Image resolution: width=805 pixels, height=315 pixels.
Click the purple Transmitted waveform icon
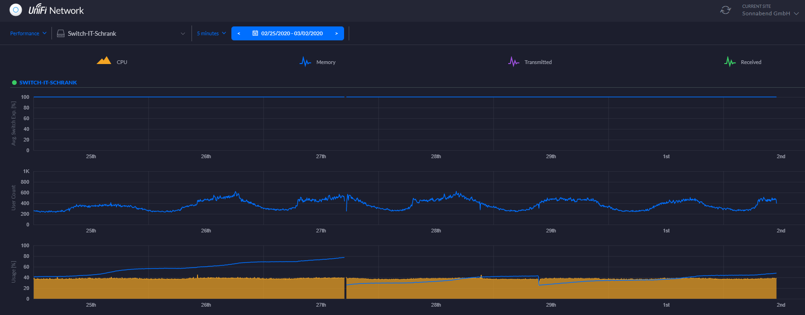point(513,62)
